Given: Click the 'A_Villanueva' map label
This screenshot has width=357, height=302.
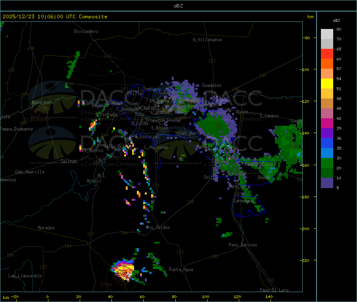Looking at the screenshot, I should tap(207, 40).
